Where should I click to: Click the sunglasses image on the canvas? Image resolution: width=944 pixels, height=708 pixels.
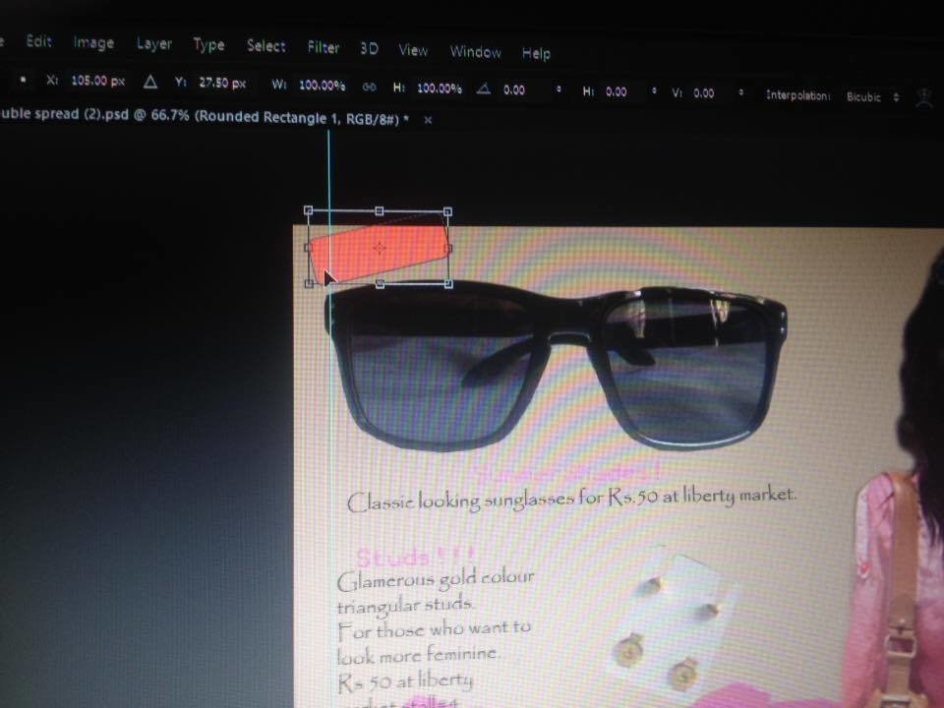coord(557,367)
